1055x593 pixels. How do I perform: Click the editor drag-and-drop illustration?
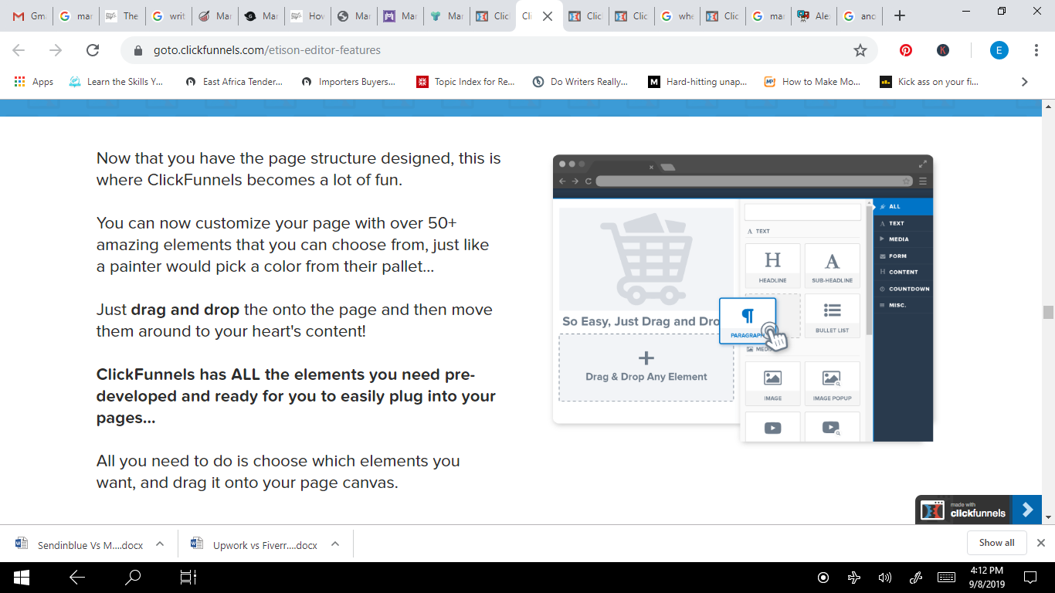(743, 298)
